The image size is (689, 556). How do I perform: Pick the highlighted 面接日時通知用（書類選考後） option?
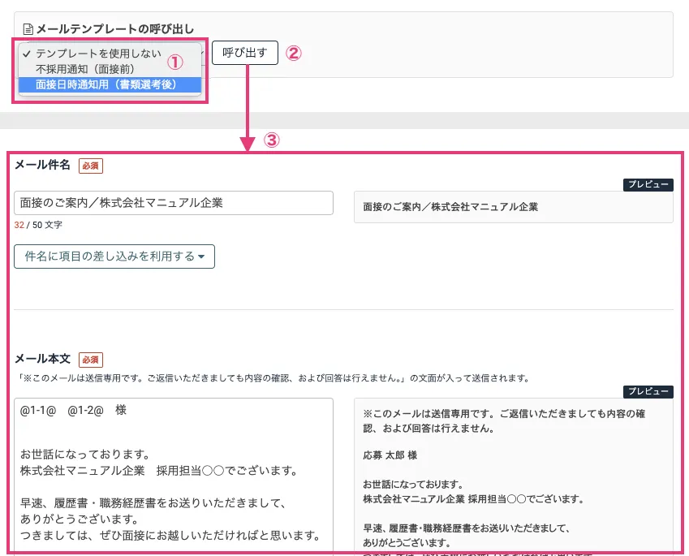[106, 84]
